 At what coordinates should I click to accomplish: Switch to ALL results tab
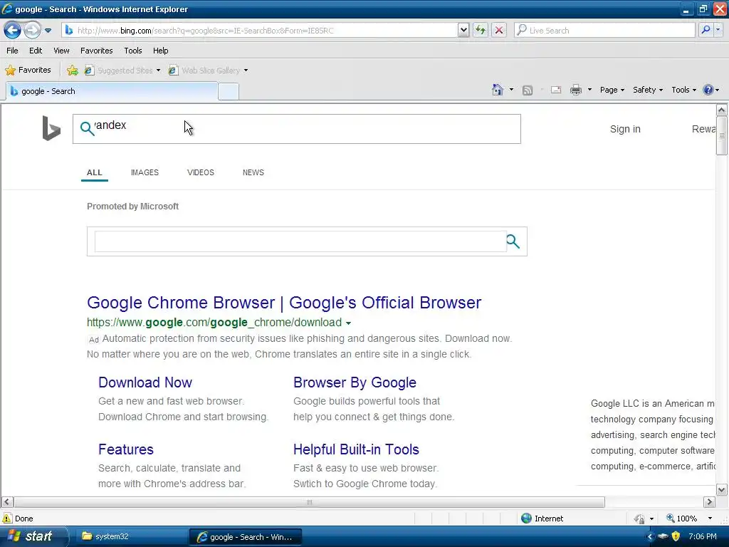[95, 172]
